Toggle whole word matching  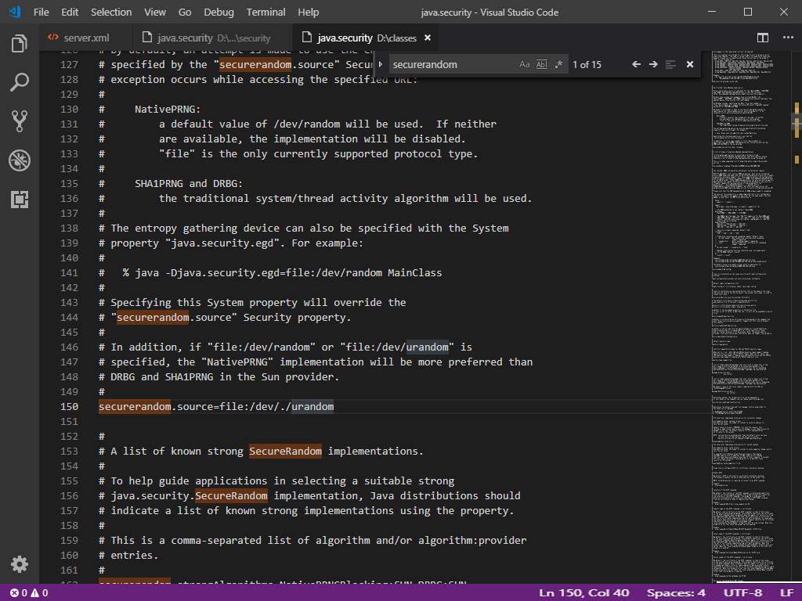pos(541,65)
